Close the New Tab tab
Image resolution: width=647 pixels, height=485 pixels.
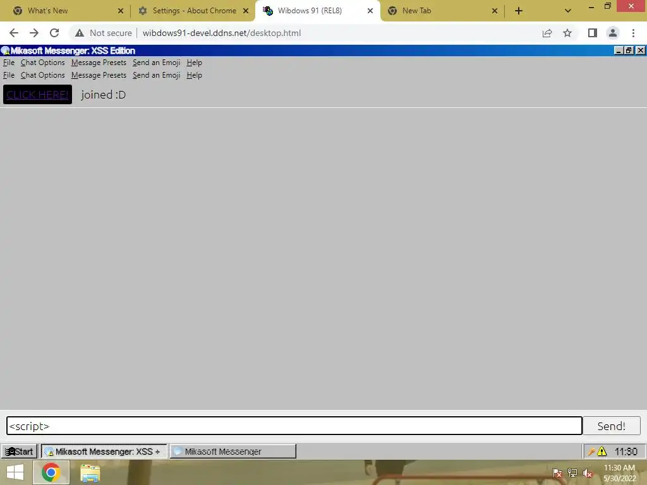(495, 11)
